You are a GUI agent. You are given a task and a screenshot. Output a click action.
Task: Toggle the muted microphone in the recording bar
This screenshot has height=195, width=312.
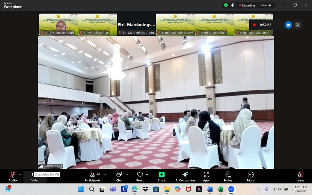[298, 25]
